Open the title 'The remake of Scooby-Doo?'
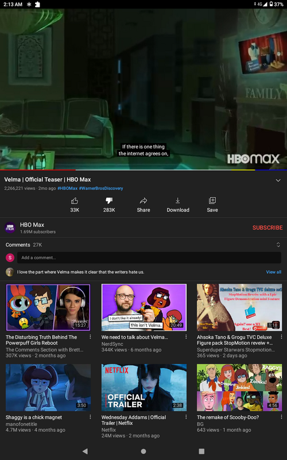Screen dimensions: 287x460 pos(228,417)
